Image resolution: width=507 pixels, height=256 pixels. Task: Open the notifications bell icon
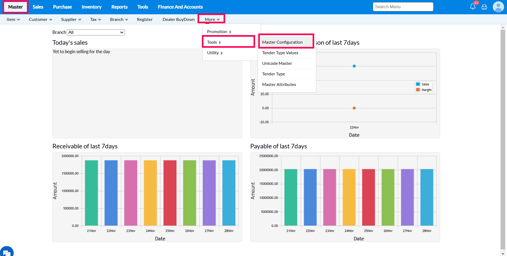tap(473, 7)
